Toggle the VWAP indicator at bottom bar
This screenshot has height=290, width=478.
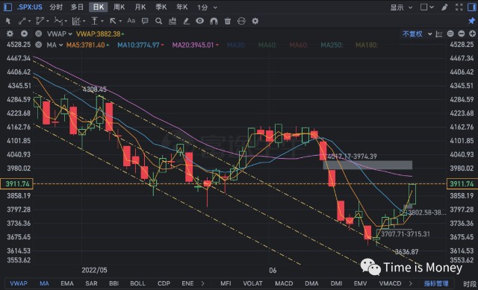point(19,283)
